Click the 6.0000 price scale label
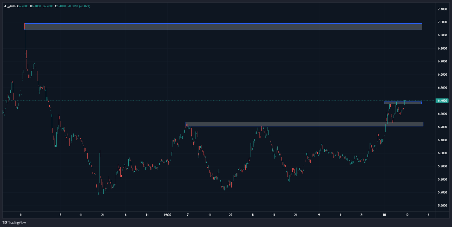452x227 pixels. point(442,153)
